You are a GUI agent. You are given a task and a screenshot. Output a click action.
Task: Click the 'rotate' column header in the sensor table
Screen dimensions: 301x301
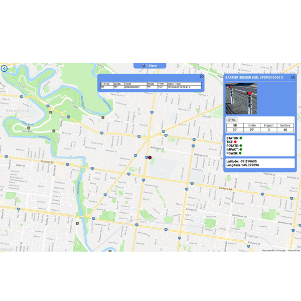[252, 125]
